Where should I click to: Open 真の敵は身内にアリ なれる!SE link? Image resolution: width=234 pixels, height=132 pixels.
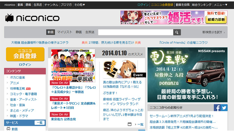tap(122, 84)
